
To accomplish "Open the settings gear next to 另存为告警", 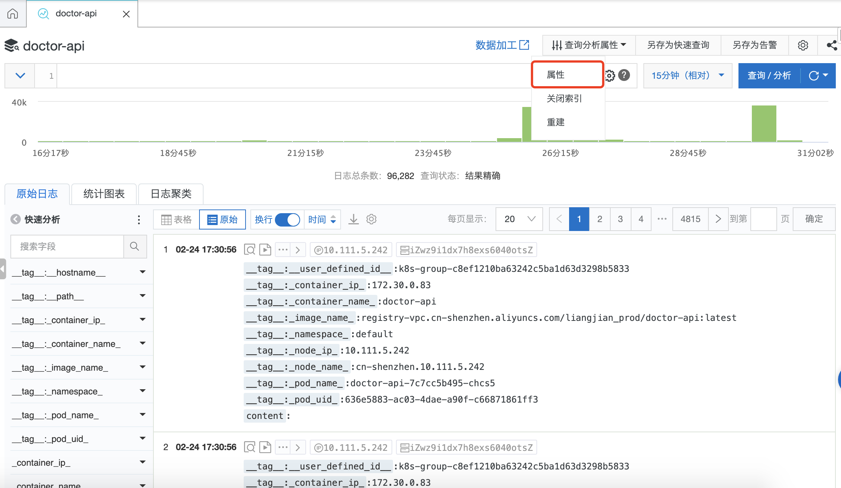I will [x=803, y=45].
